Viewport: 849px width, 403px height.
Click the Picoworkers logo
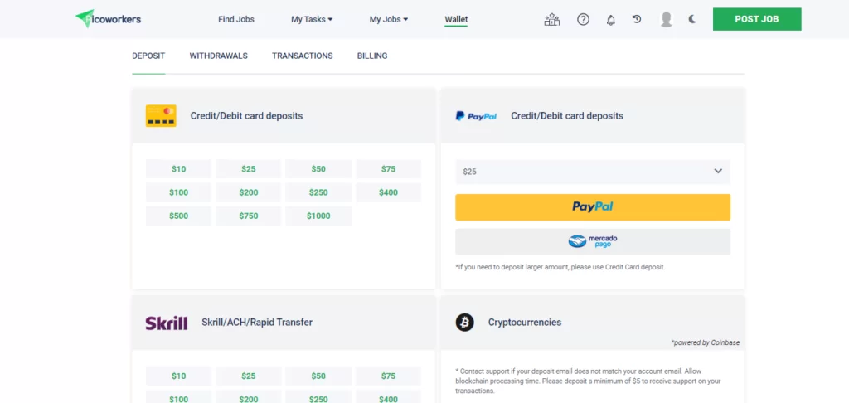tap(109, 19)
